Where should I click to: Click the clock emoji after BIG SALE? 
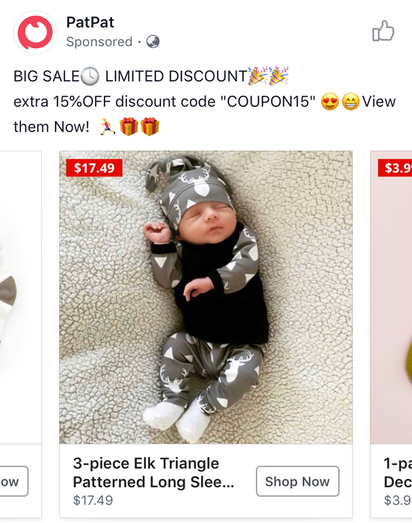coord(90,77)
